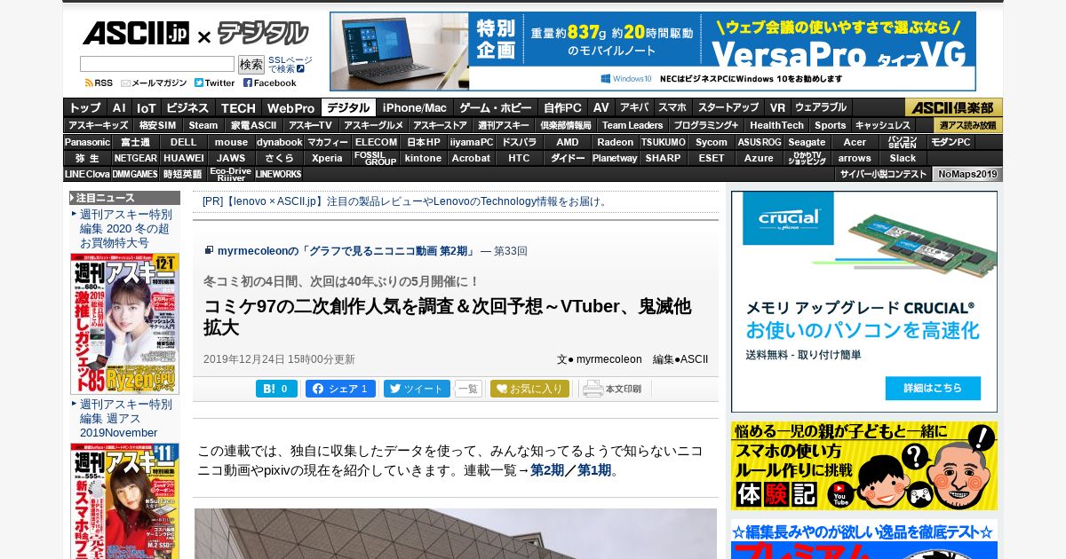Viewport: 1066px width, 559px height.
Task: Open the Steam subnav link
Action: click(203, 125)
